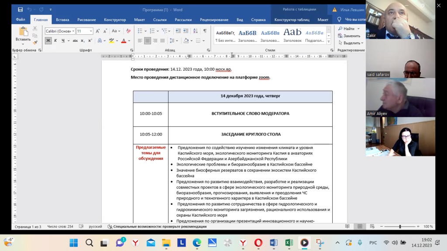Screen dimensions: 447x251
Task: Open the Файл menu
Action: [21, 20]
